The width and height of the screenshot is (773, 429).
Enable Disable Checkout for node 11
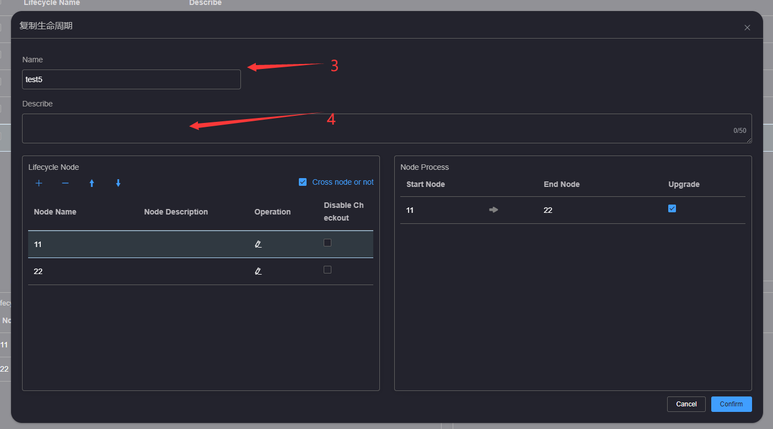(x=328, y=243)
